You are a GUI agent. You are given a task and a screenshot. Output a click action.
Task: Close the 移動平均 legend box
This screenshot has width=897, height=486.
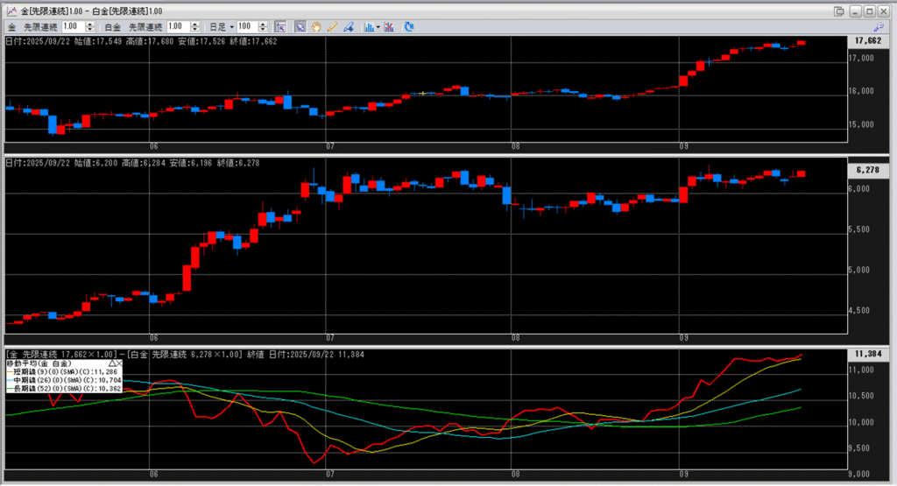[x=118, y=362]
